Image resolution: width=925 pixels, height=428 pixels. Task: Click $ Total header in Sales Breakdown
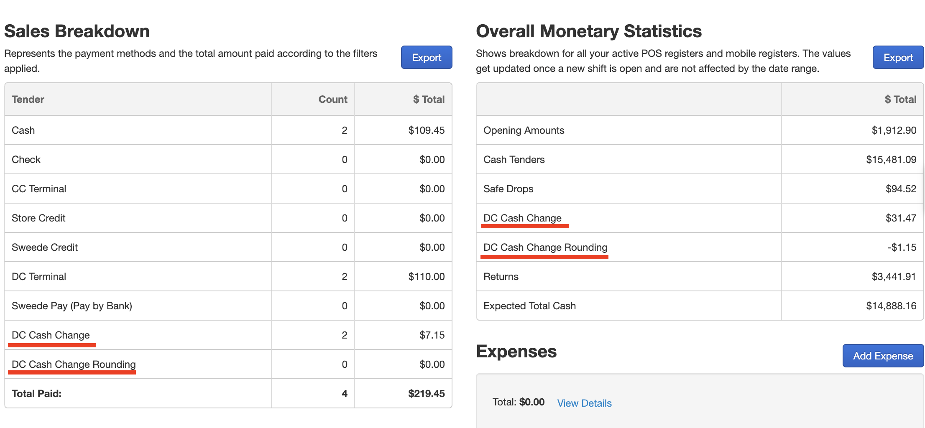(429, 99)
